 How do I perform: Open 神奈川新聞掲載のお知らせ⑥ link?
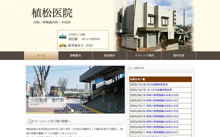162,106
